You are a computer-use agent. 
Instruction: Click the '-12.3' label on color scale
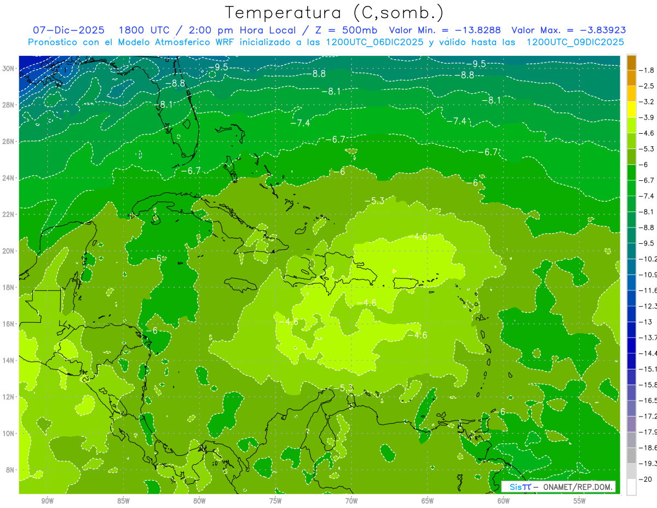(649, 306)
